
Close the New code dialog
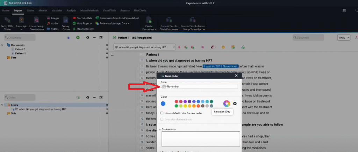point(236,76)
